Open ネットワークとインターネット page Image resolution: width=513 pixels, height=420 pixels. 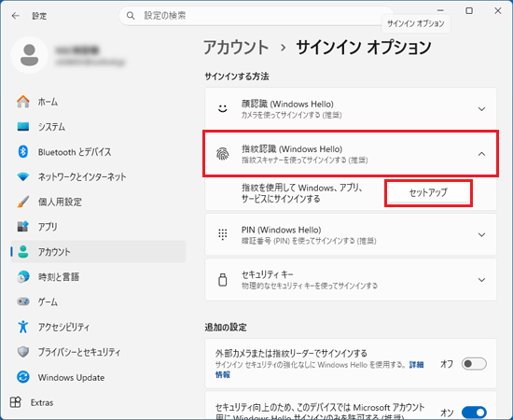click(98, 176)
